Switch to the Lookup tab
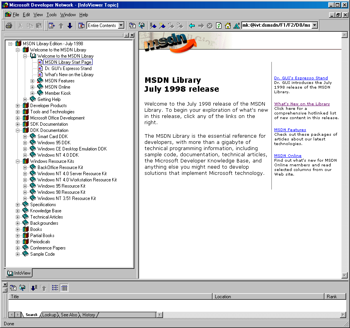The width and height of the screenshot is (350, 328). pyautogui.click(x=49, y=315)
